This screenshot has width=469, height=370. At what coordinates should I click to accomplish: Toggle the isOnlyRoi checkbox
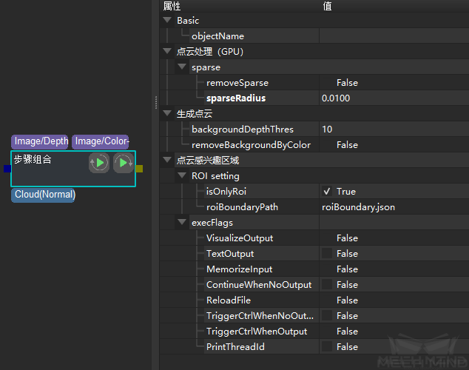tap(327, 192)
